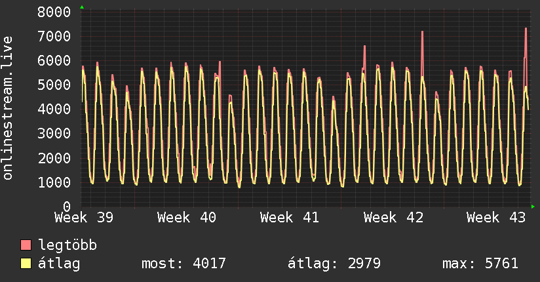The image size is (540, 282).
Task: Click the 0 y-axis value
Action: [x=67, y=207]
